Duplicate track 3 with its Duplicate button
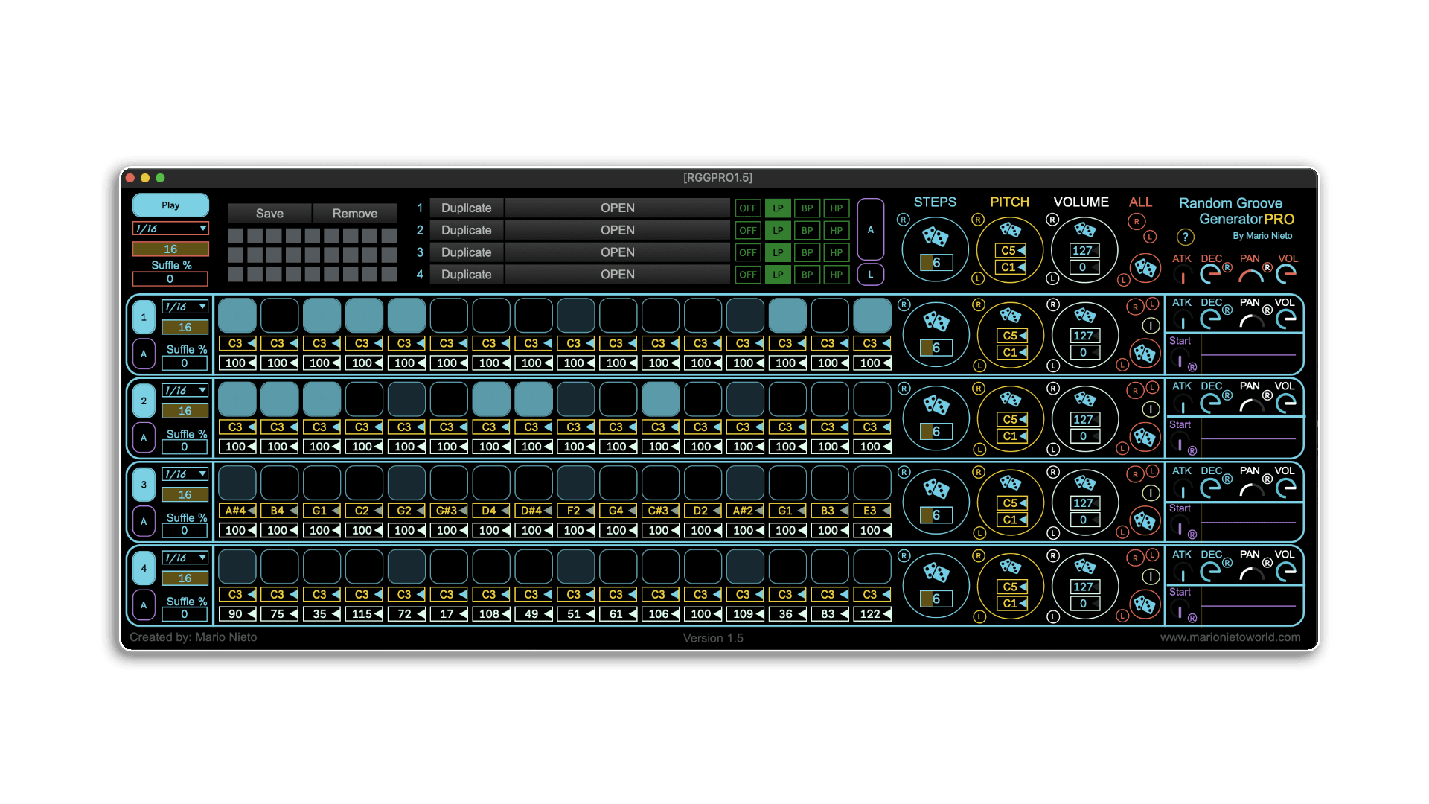This screenshot has width=1429, height=804. click(x=467, y=252)
